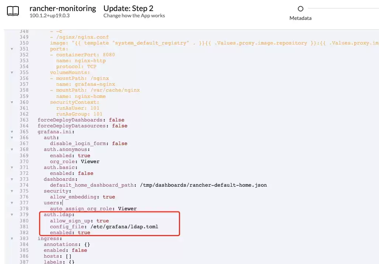Collapse auth.basic fold arrow at line 371
The image size is (379, 264).
(x=12, y=168)
